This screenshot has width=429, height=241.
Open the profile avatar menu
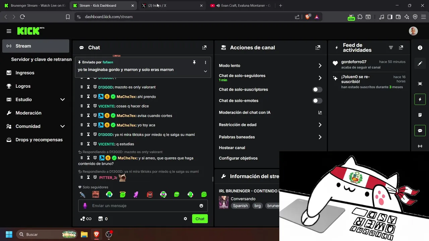click(413, 31)
